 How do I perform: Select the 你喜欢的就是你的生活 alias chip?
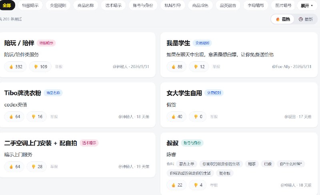pyautogui.click(x=221, y=164)
